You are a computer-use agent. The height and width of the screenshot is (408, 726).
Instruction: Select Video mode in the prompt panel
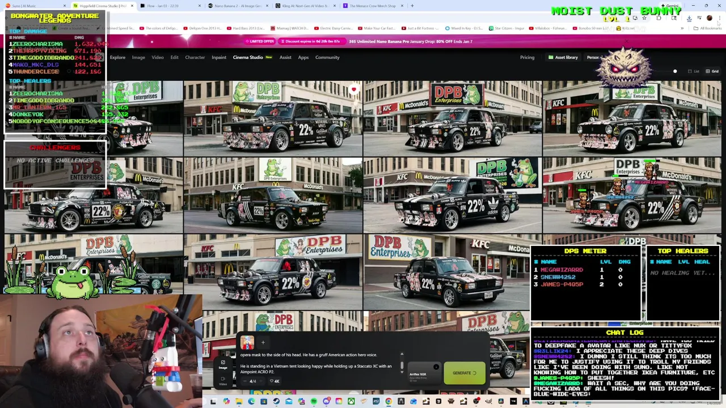(x=223, y=380)
